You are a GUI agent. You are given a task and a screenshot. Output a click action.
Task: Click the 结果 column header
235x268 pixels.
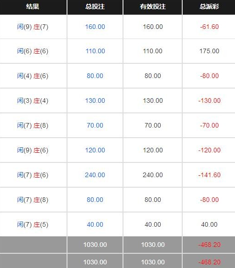(x=33, y=7)
